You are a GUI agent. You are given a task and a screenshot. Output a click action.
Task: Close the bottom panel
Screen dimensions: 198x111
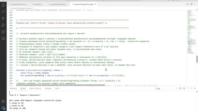[195, 88]
